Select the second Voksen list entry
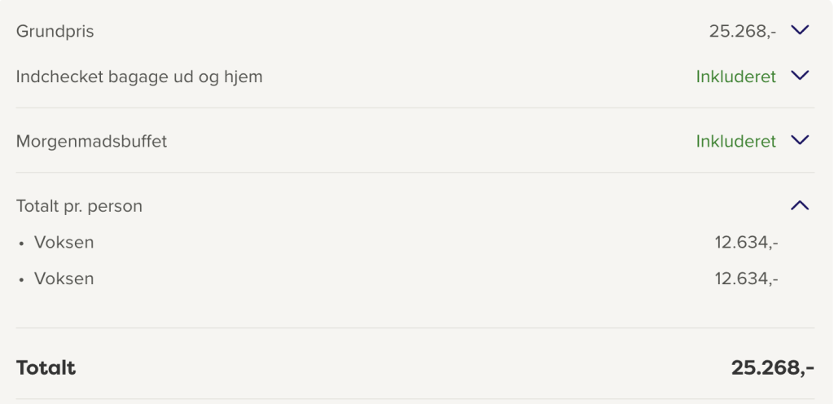The image size is (834, 404). [64, 279]
